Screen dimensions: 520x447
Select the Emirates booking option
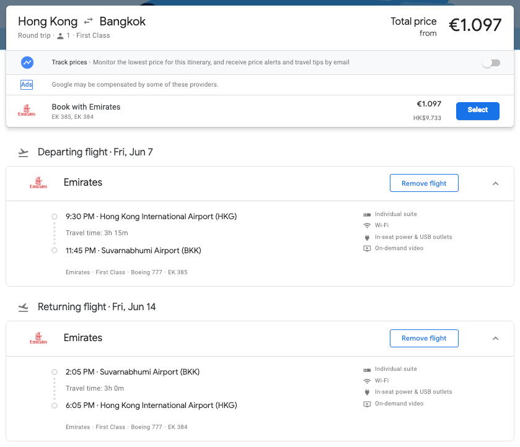(x=478, y=111)
